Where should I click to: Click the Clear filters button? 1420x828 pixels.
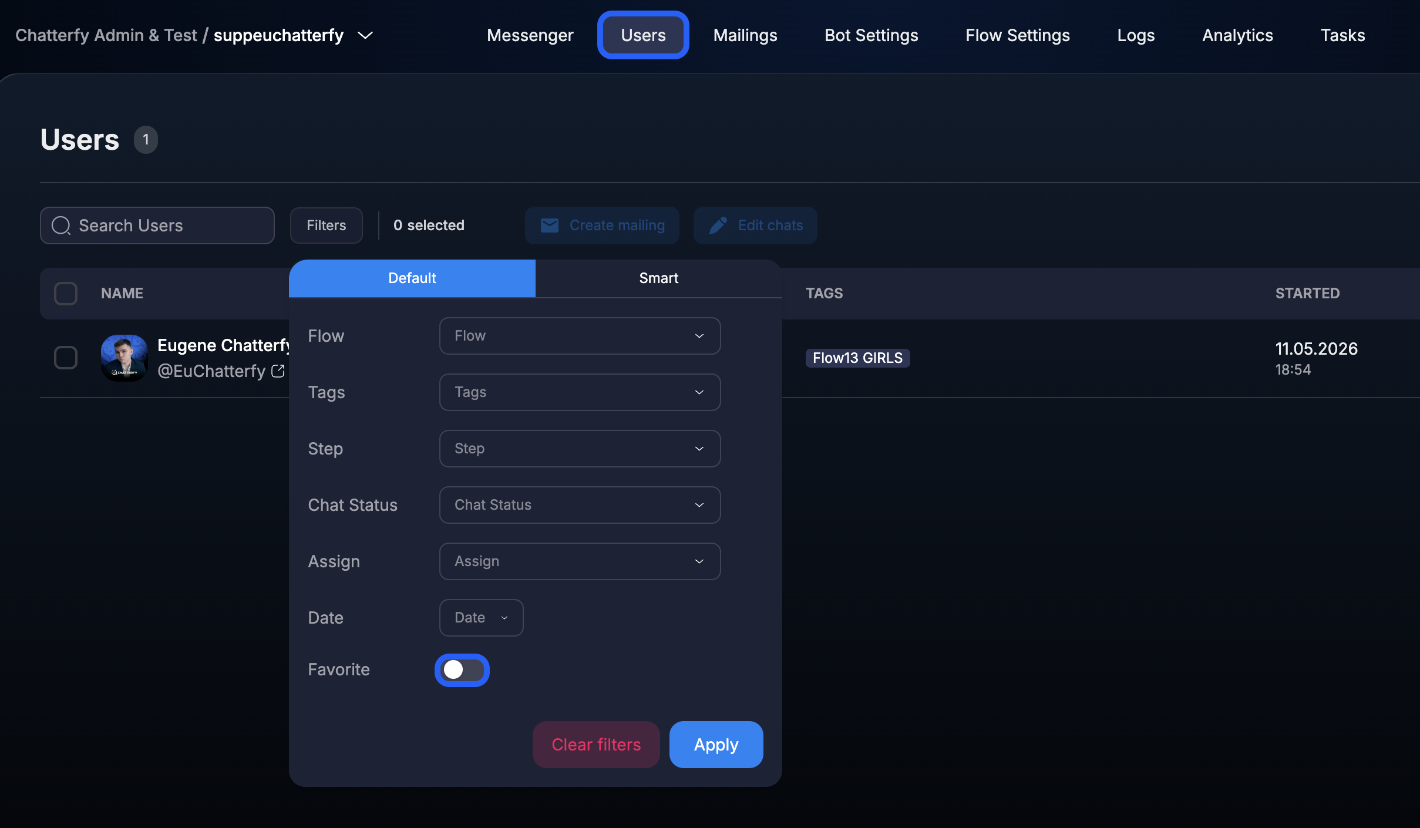coord(596,745)
